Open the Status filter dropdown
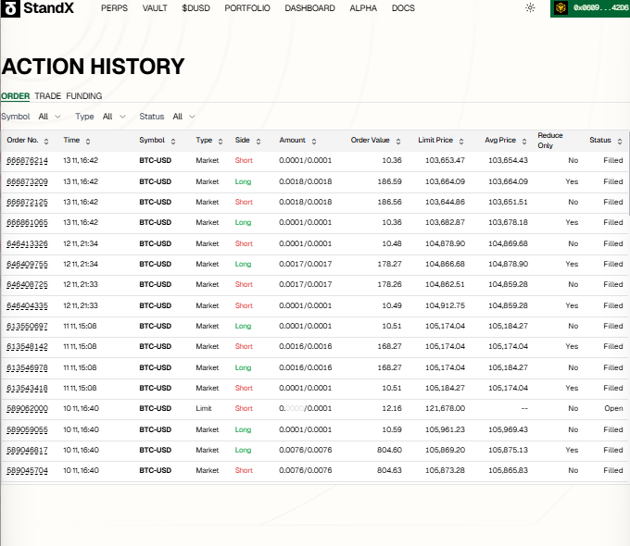 pos(184,117)
